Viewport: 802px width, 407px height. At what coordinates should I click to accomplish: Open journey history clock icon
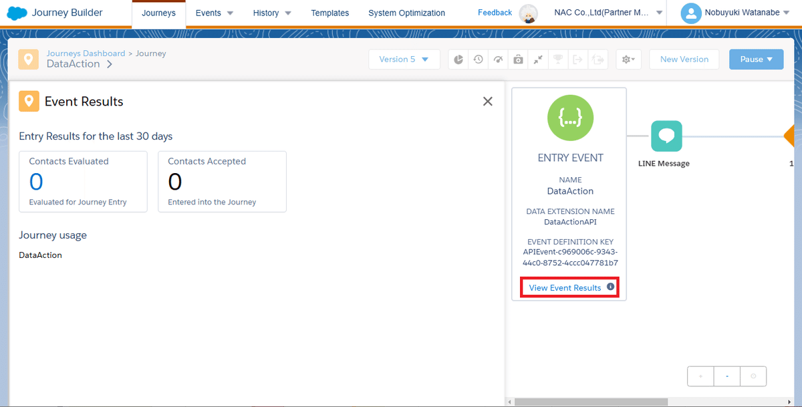pos(479,59)
